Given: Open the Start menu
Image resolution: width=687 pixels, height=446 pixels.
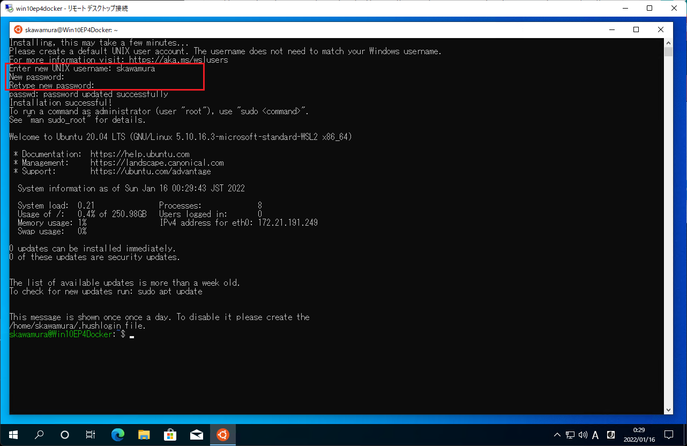Looking at the screenshot, I should point(13,435).
